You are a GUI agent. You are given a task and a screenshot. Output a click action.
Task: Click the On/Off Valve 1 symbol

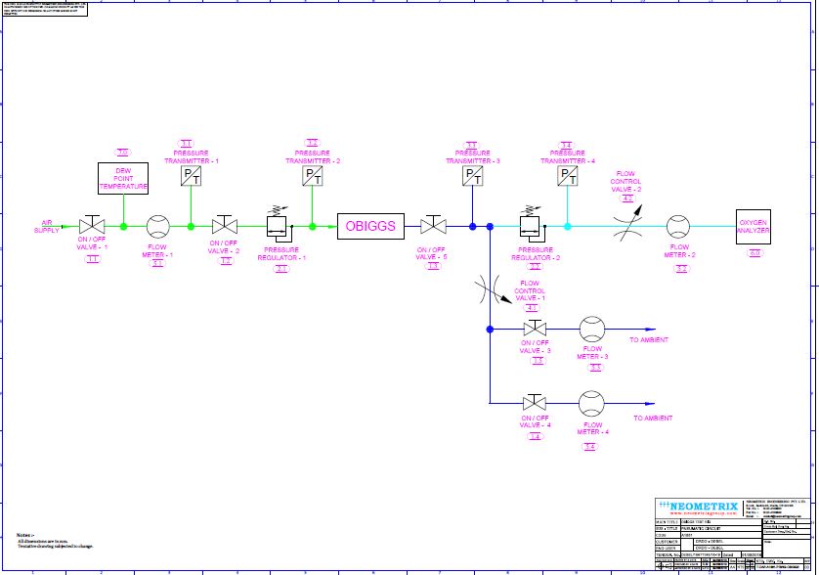94,226
